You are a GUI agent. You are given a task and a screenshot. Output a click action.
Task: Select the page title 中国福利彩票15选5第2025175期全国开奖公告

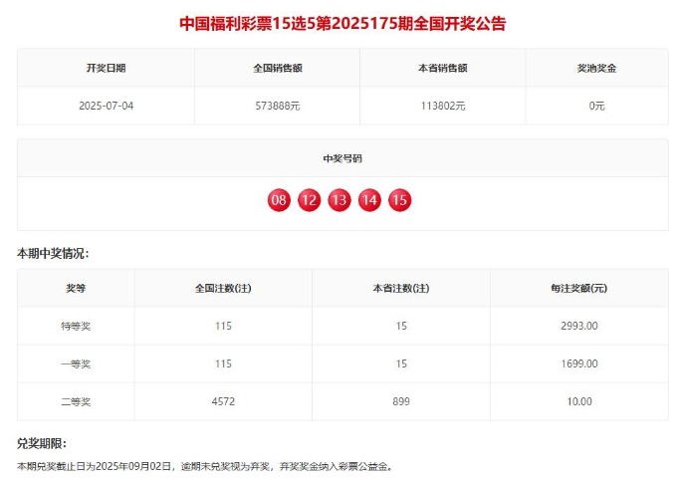tap(342, 24)
